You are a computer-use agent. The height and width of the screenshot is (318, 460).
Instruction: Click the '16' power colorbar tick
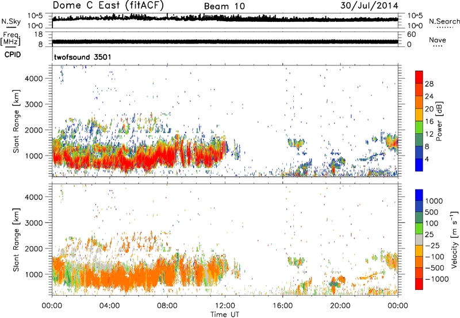click(429, 122)
